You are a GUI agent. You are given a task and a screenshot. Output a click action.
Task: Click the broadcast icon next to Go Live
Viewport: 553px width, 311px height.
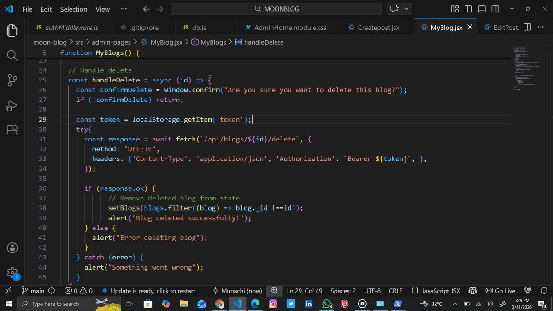[x=528, y=291]
